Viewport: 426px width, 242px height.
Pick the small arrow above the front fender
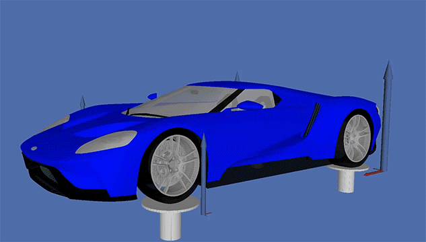tap(83, 102)
